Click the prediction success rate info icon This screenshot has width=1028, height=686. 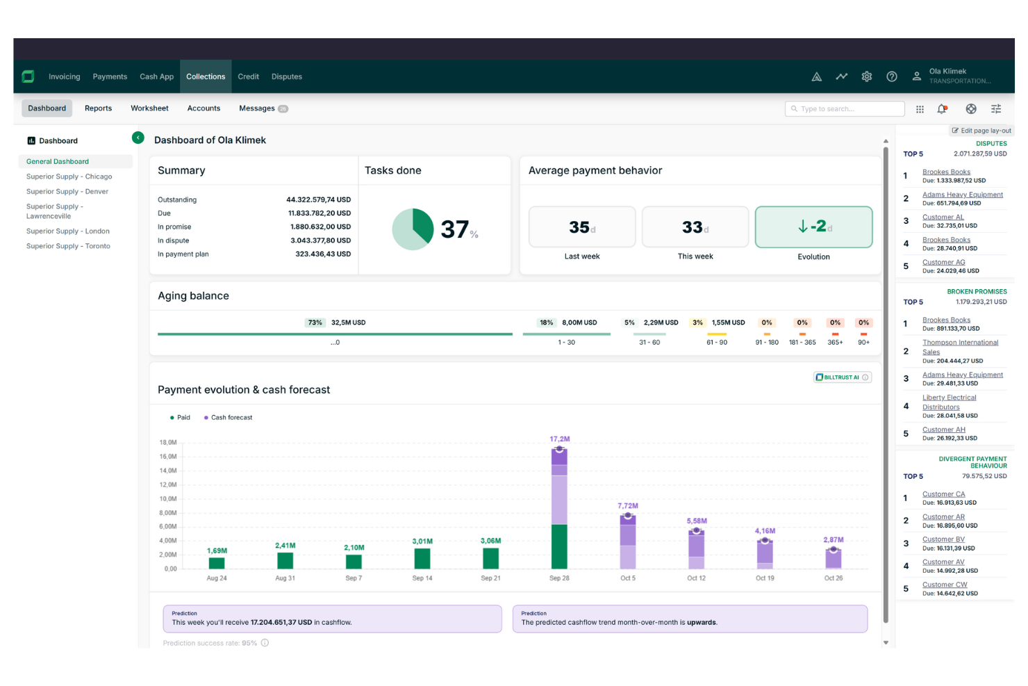(264, 643)
